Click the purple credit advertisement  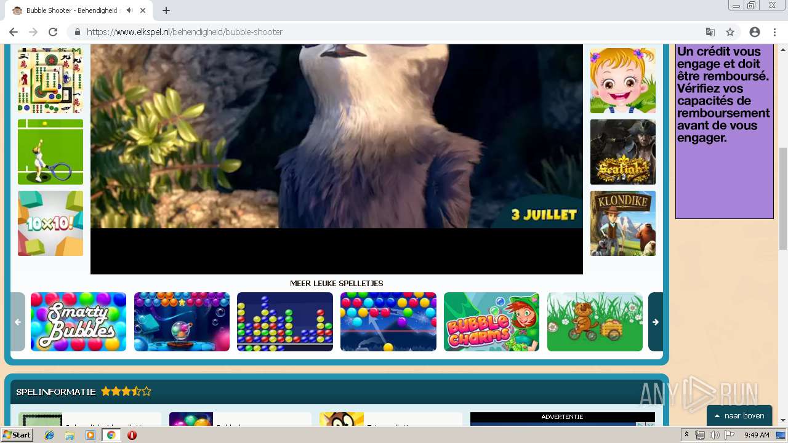(x=725, y=131)
